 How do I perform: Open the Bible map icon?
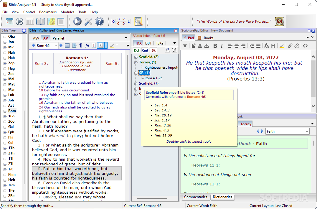click(51, 22)
